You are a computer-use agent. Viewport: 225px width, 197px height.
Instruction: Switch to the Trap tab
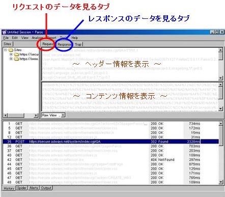(x=78, y=44)
